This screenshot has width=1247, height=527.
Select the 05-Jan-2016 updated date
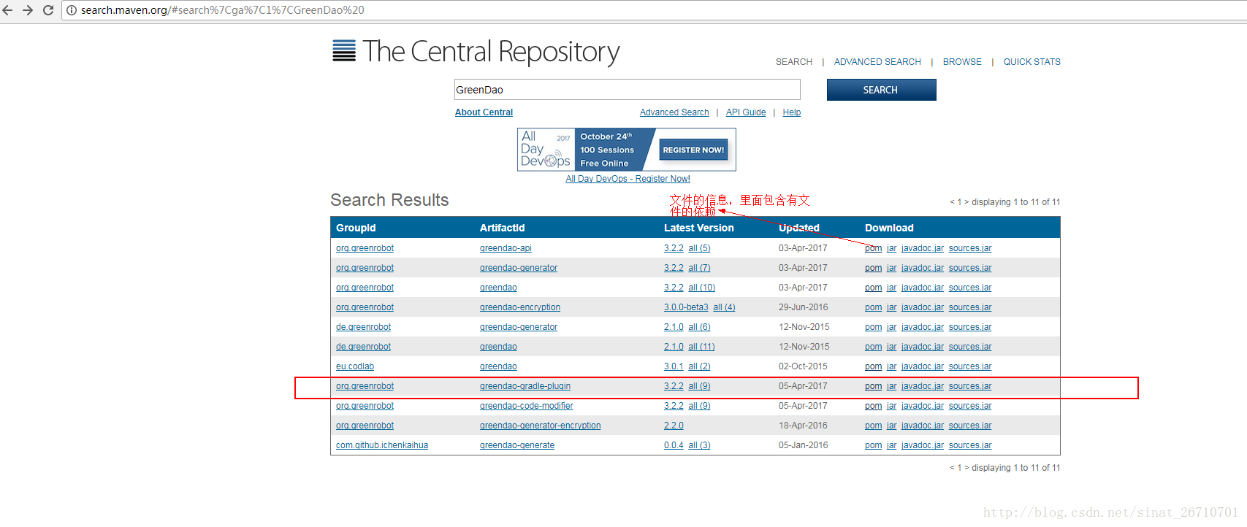803,445
